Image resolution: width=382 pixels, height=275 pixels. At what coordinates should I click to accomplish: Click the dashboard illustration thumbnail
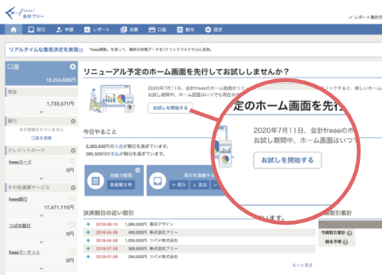[112, 99]
